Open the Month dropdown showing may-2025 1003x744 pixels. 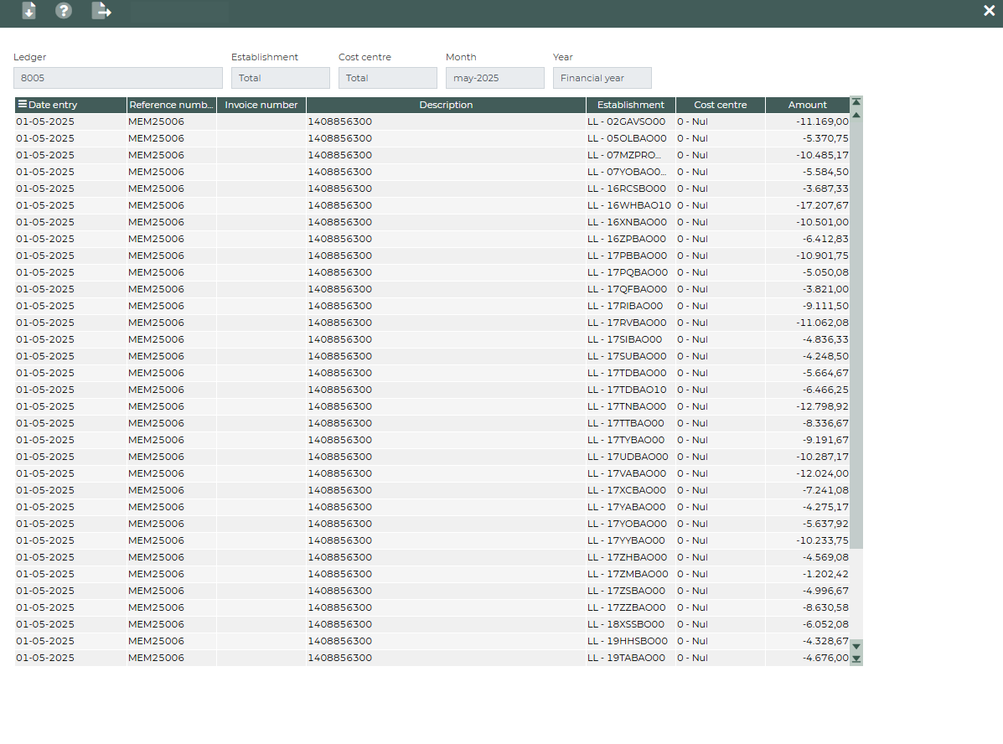coord(495,78)
